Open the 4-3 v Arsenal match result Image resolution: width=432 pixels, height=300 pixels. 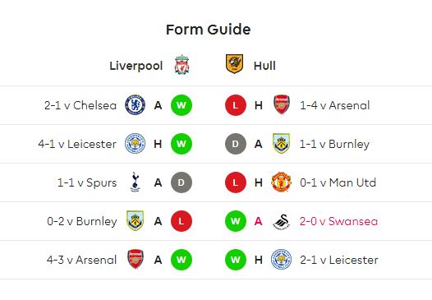pyautogui.click(x=82, y=260)
